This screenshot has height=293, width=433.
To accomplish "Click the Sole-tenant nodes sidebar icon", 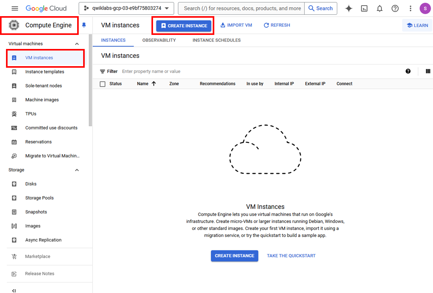I will pos(14,86).
